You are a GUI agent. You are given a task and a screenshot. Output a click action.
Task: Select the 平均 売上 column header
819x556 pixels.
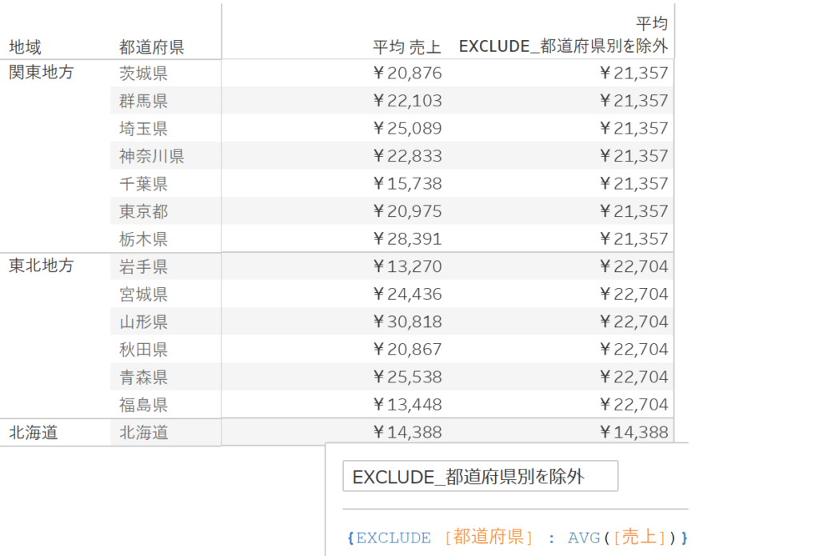(407, 47)
